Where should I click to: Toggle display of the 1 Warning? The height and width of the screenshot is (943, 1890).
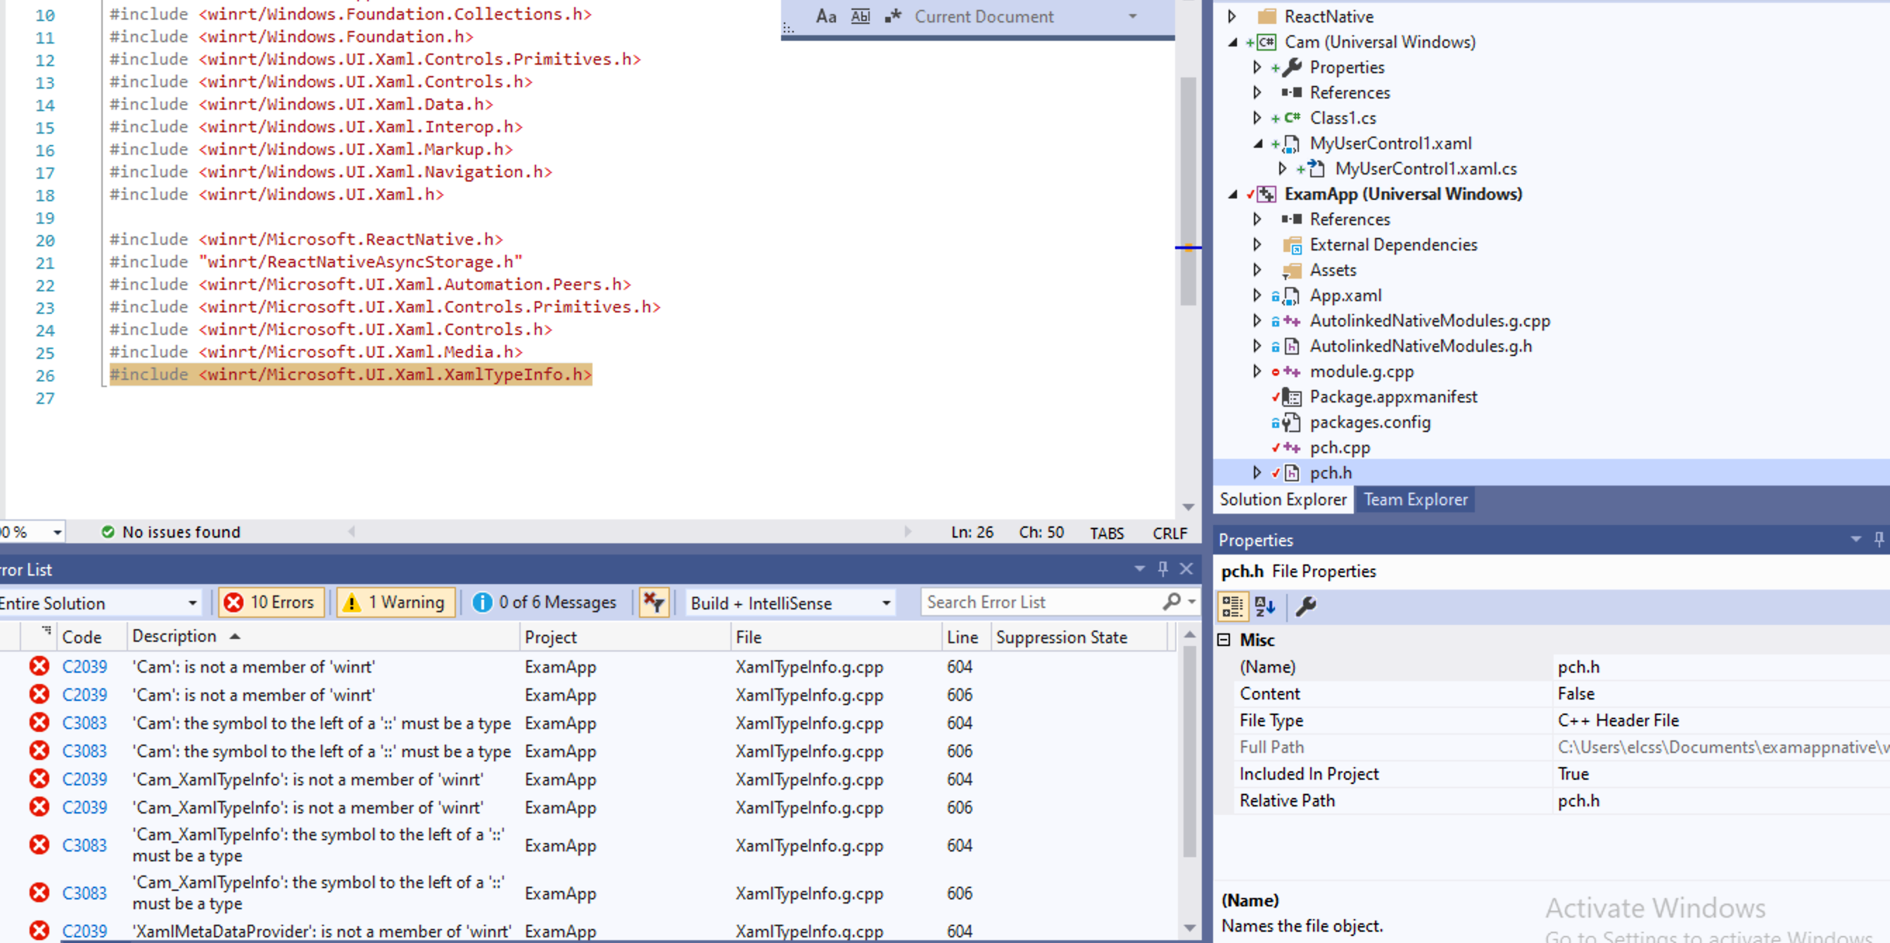(x=395, y=602)
